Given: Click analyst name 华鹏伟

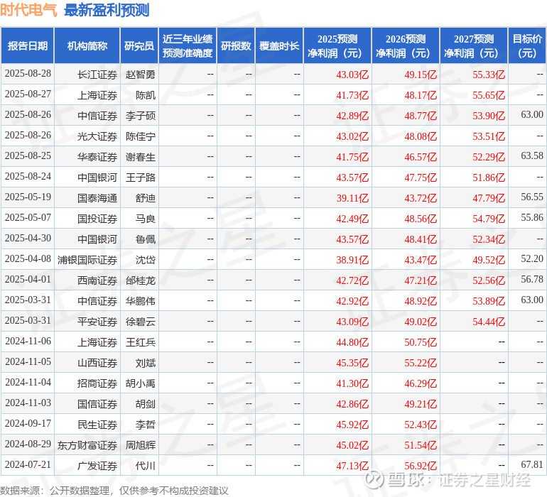Looking at the screenshot, I should tap(140, 300).
